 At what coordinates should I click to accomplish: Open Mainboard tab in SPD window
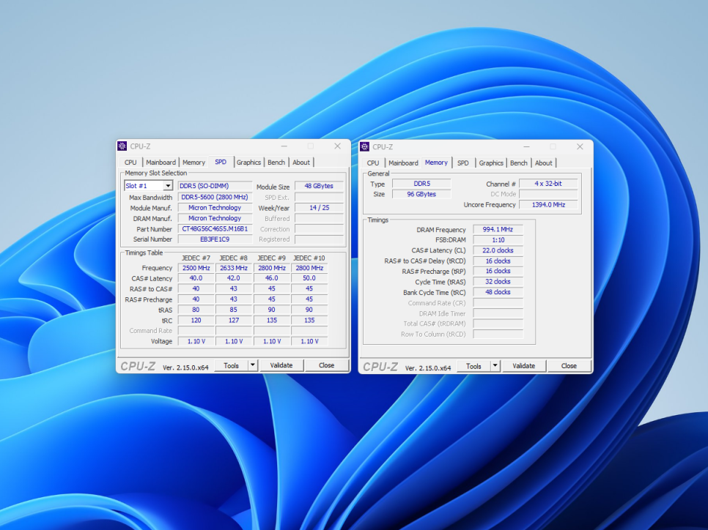[x=161, y=163]
